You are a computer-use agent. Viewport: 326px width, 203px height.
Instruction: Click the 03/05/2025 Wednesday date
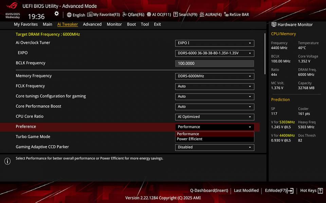pos(13,16)
